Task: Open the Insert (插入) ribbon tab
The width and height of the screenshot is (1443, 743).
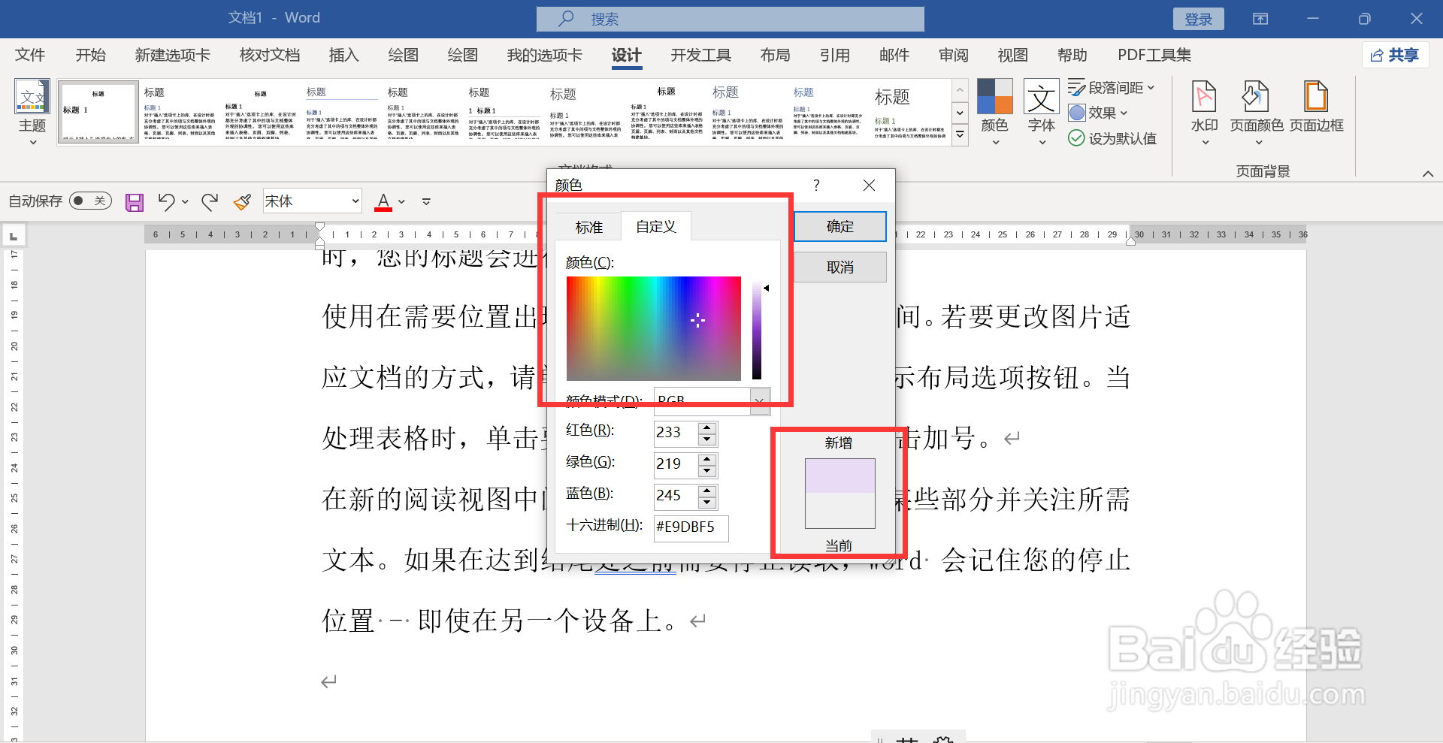Action: [x=343, y=55]
